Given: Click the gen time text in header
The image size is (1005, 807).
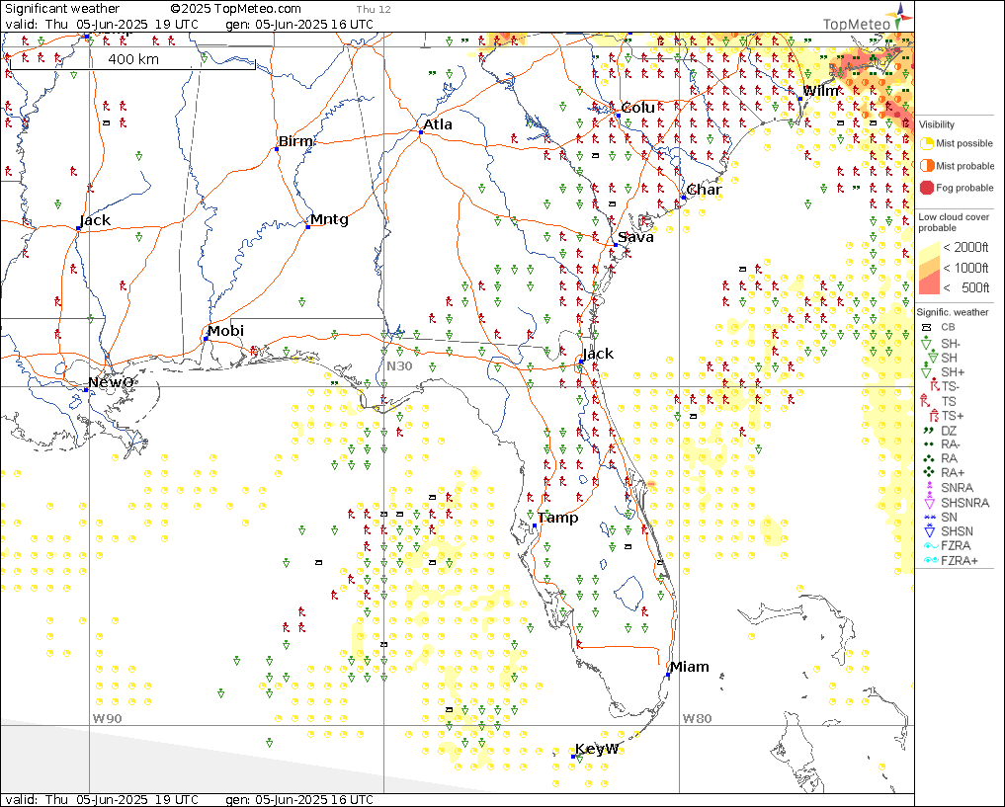Looking at the screenshot, I should (299, 25).
